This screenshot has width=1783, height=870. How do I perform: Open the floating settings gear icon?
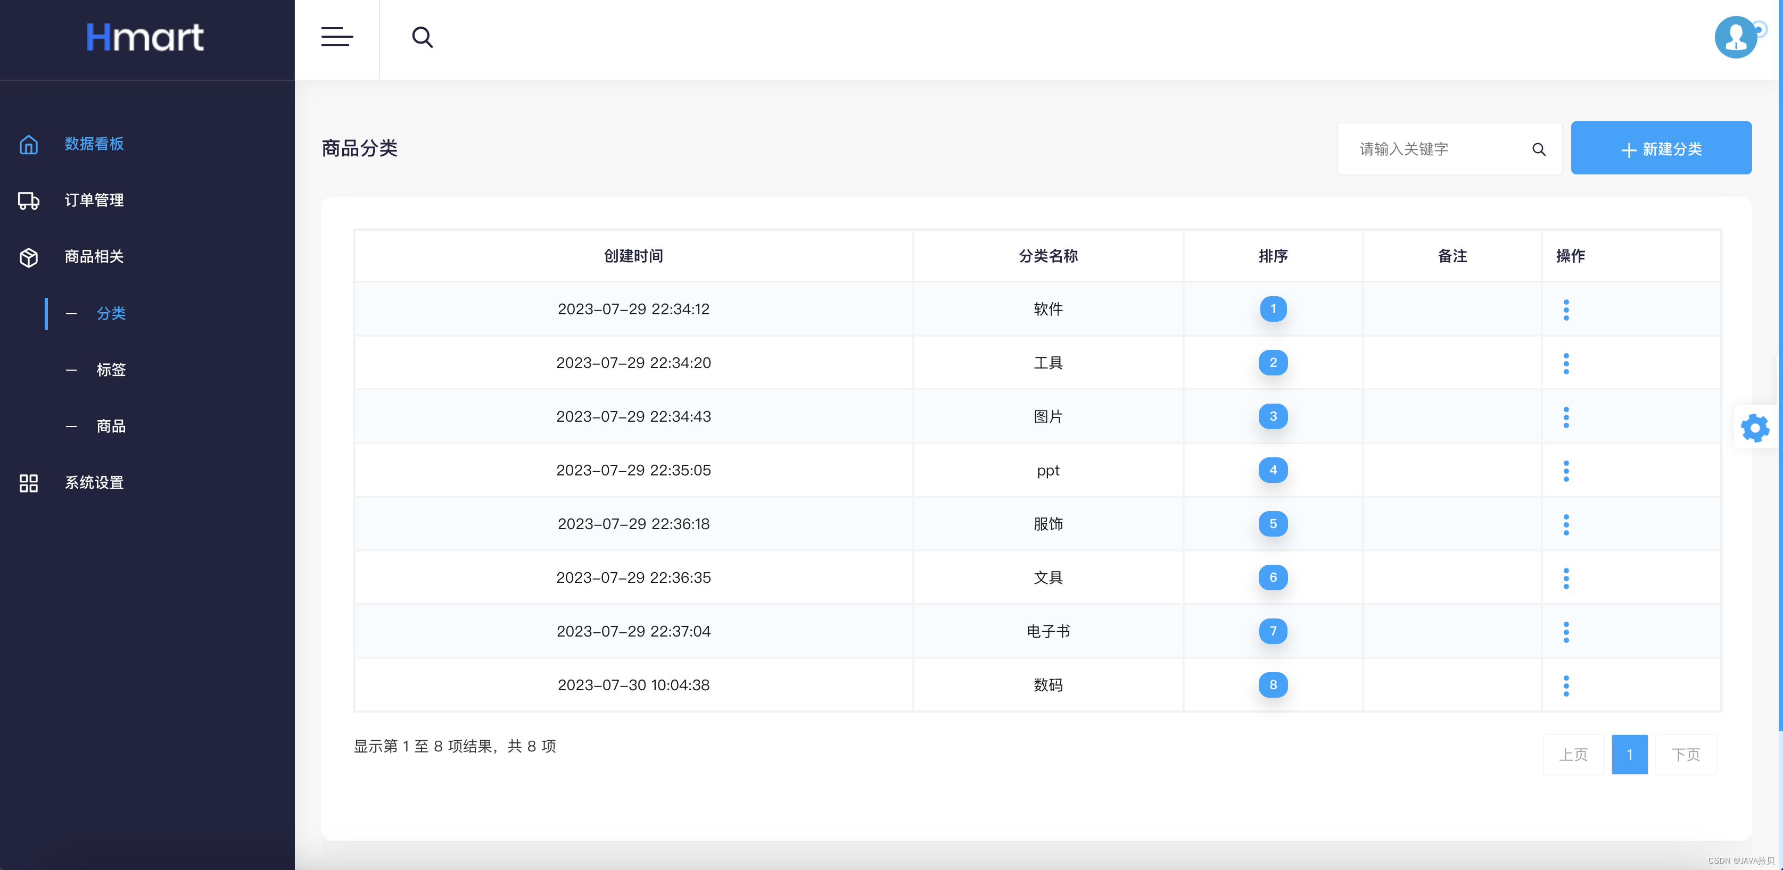tap(1755, 428)
